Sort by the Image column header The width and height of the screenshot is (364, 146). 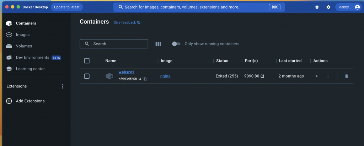(166, 61)
